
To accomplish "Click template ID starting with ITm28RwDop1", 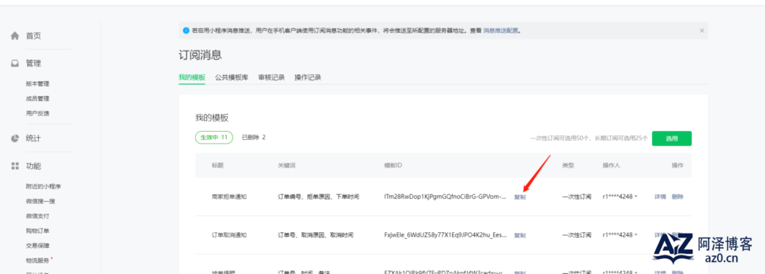I will point(445,197).
